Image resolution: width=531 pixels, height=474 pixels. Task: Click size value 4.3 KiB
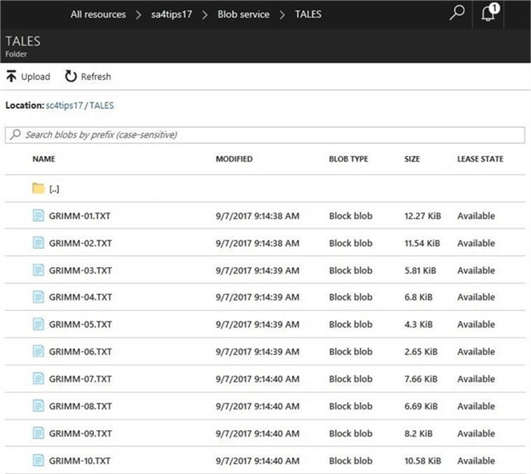point(418,325)
